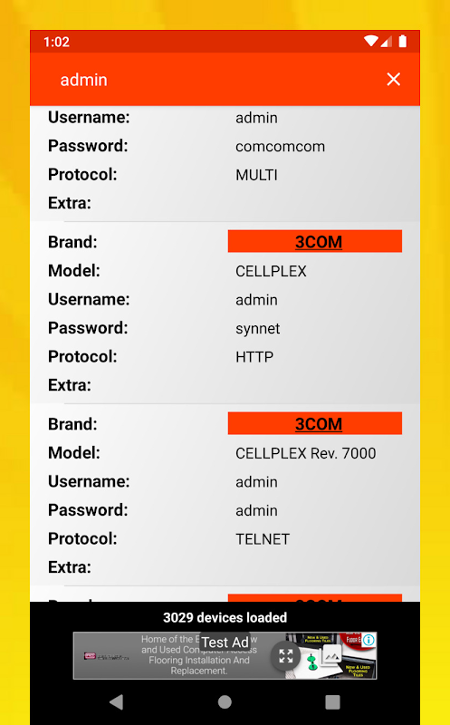Click the ad info icon

click(x=369, y=640)
